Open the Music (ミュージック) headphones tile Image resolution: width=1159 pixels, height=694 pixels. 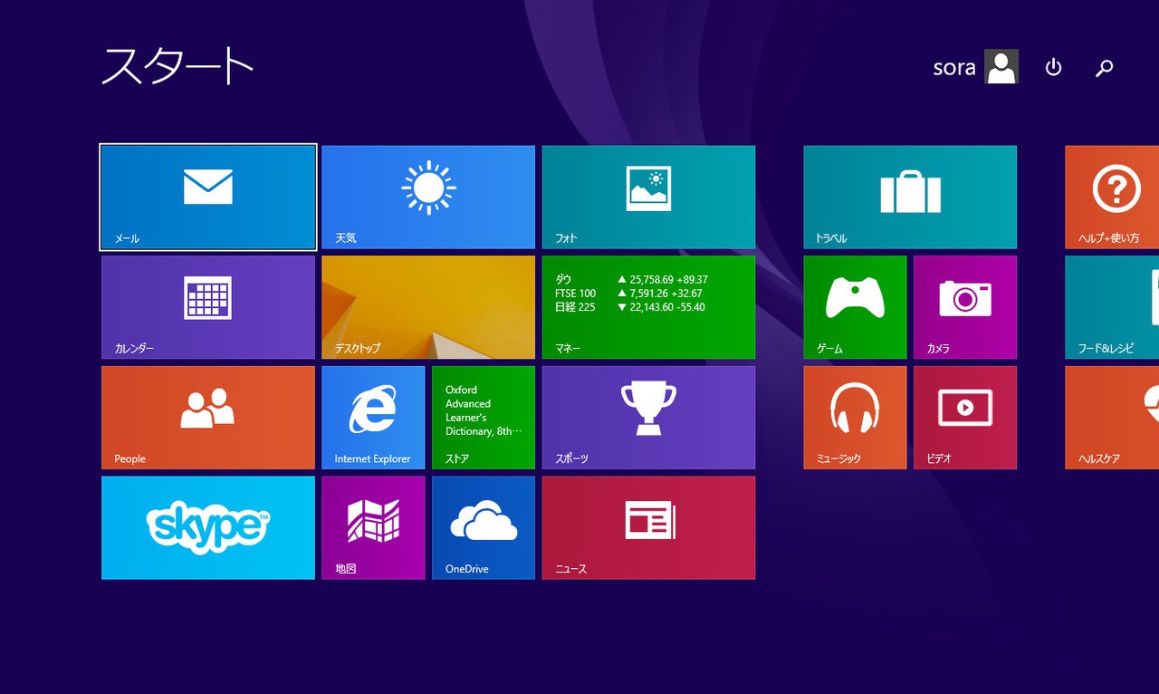(x=855, y=417)
